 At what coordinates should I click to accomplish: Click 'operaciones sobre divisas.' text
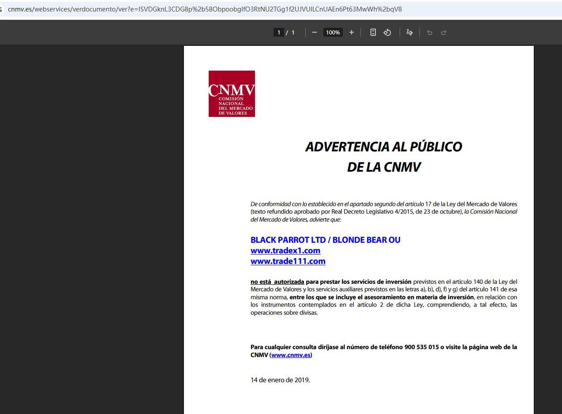284,313
